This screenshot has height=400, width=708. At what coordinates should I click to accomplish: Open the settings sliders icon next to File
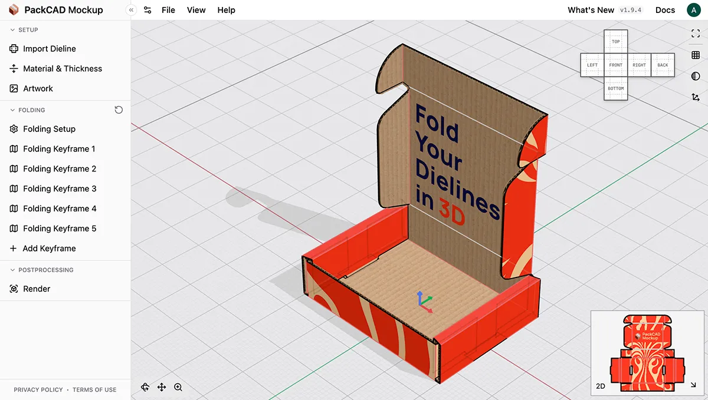(147, 10)
